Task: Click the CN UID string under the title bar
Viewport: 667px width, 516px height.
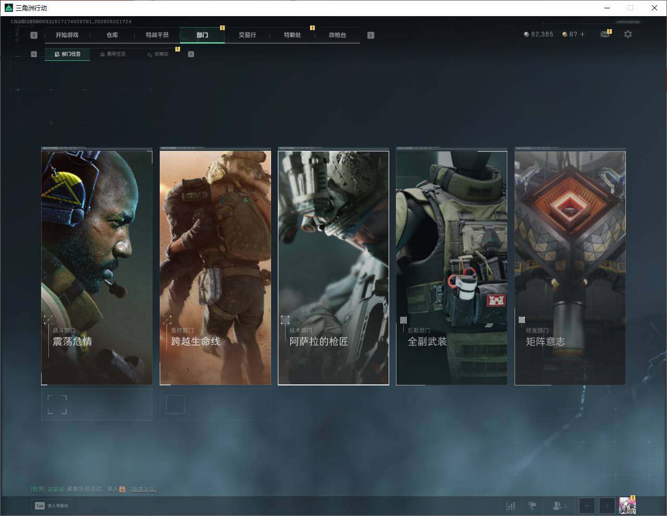Action: (x=71, y=22)
